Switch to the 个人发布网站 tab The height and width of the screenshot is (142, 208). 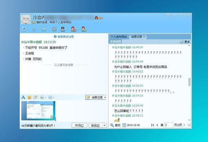[119, 36]
